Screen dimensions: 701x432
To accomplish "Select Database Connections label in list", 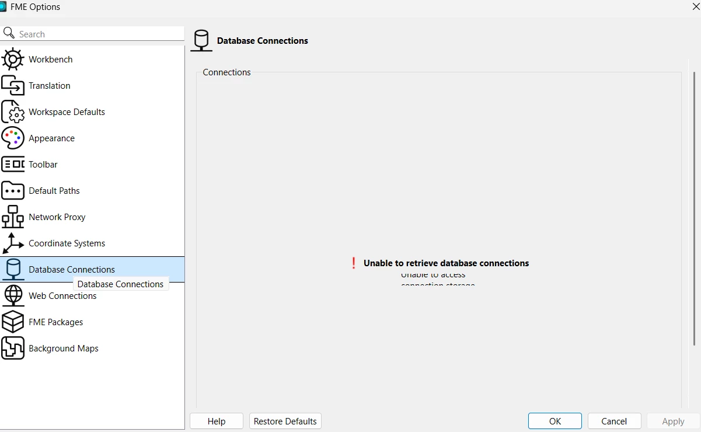I will click(x=72, y=270).
